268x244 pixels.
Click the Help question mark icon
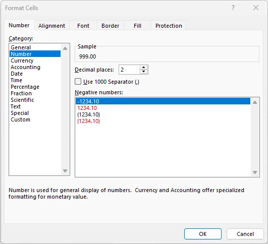tap(233, 8)
